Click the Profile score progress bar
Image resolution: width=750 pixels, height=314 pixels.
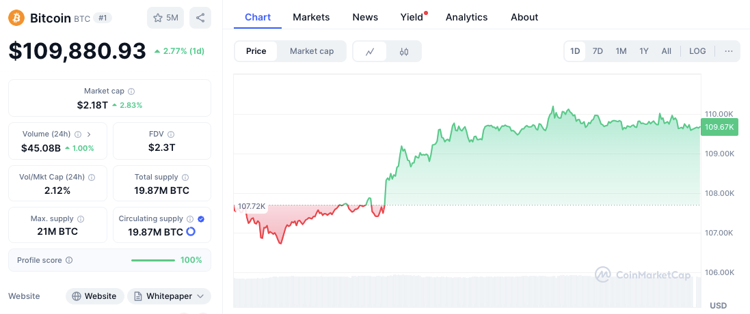click(153, 260)
